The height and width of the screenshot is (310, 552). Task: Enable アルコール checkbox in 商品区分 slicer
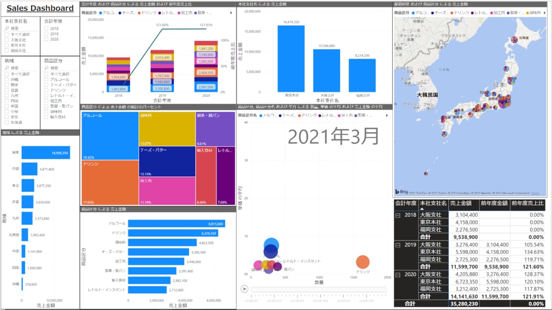(x=46, y=79)
